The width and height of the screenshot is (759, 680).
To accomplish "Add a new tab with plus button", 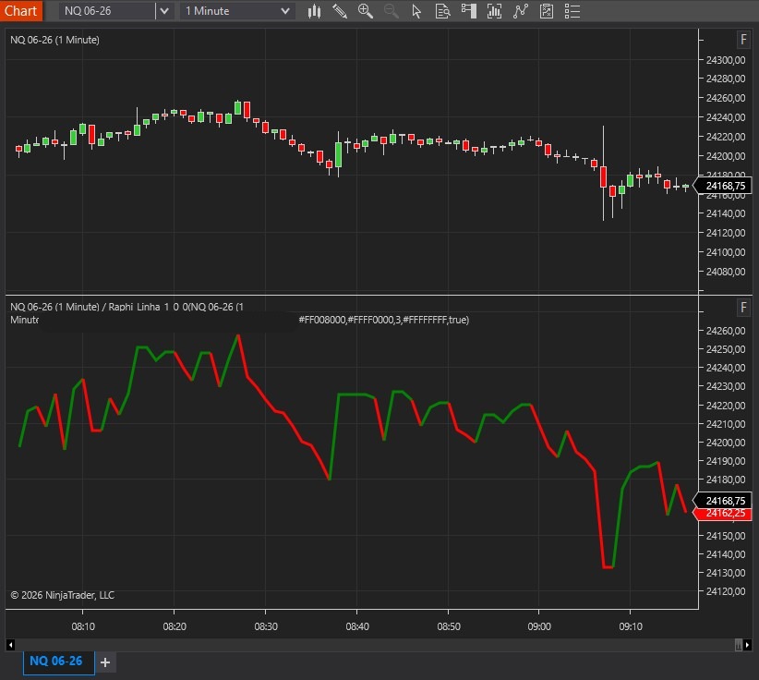I will point(105,662).
